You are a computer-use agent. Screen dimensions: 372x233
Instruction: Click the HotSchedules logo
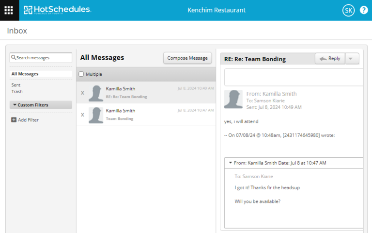[57, 10]
